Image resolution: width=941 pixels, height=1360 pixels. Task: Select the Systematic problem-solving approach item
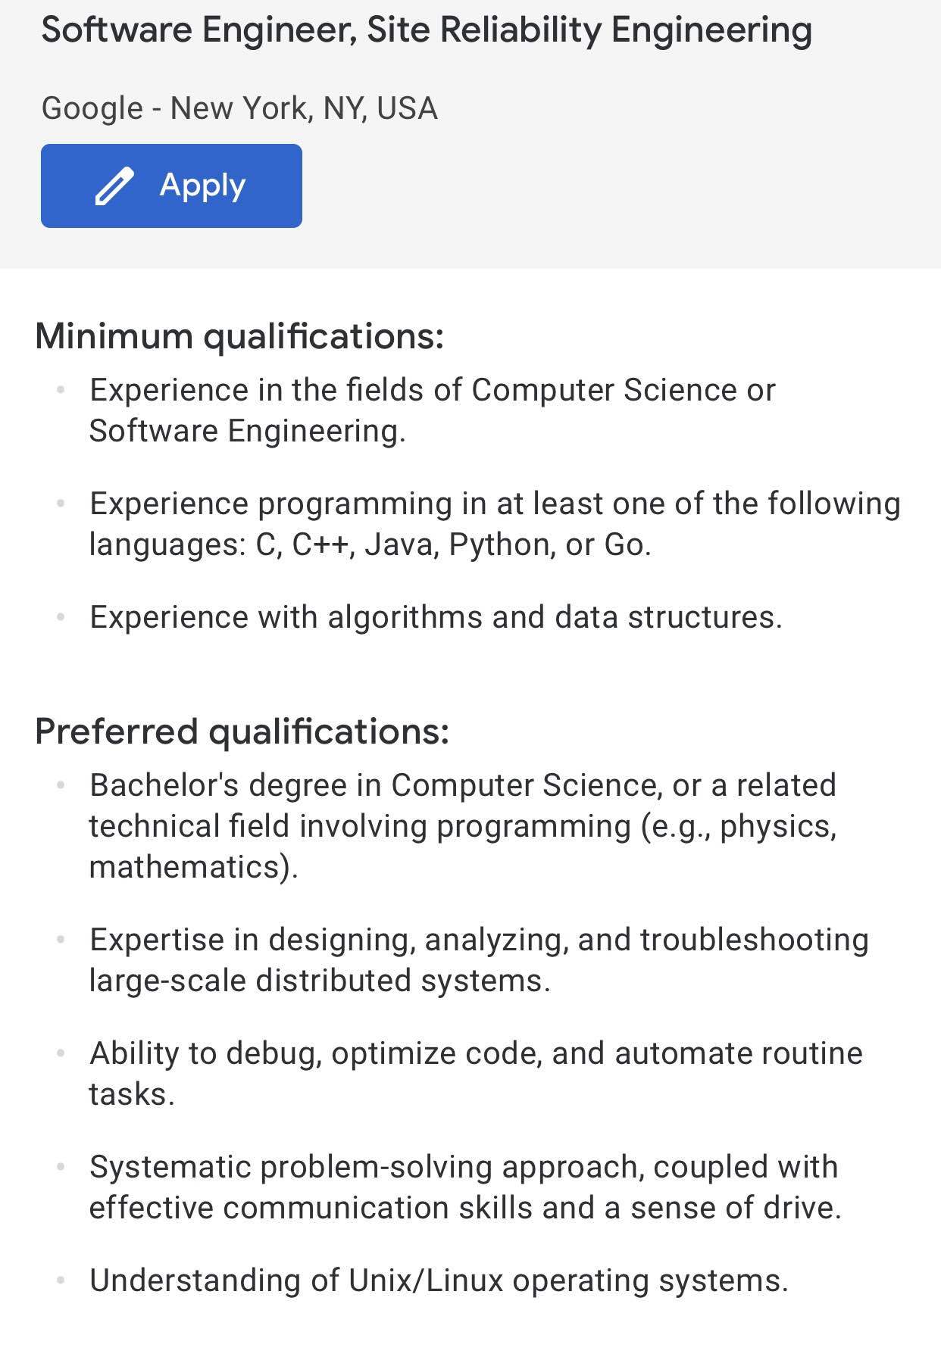(465, 1187)
